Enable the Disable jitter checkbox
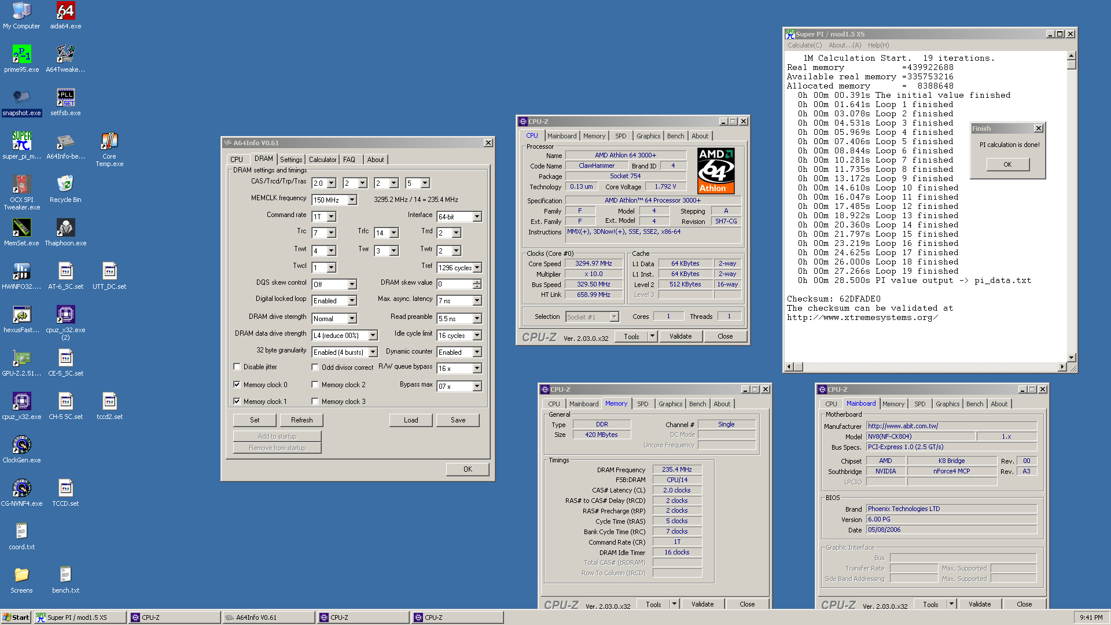 pyautogui.click(x=237, y=367)
